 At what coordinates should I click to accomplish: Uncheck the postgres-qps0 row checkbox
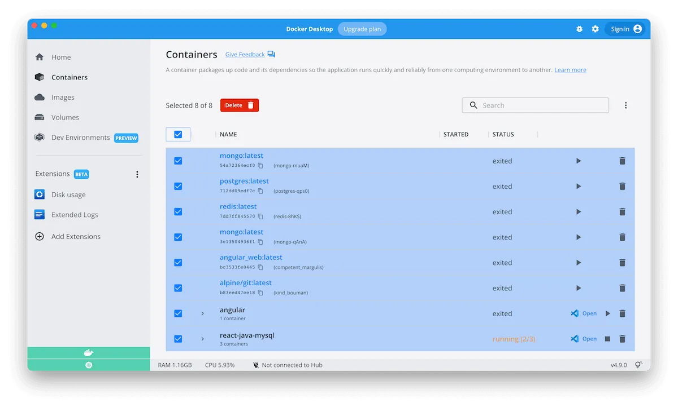[178, 186]
